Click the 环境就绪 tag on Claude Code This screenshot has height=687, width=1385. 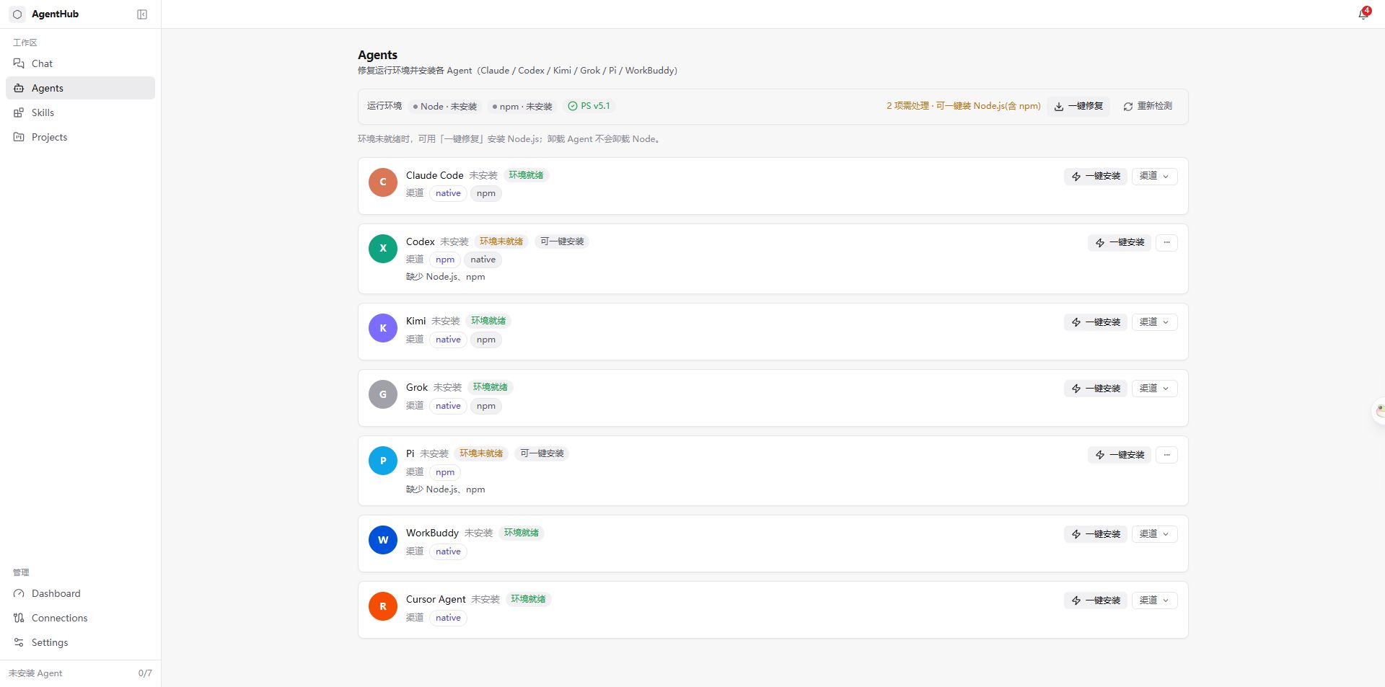click(526, 175)
